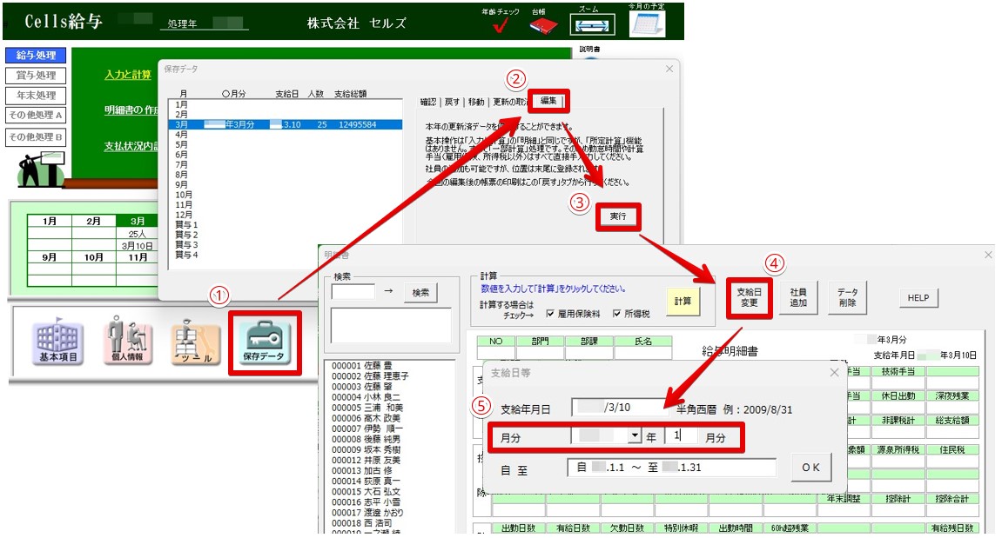Open the 個人情報 people icon
The width and height of the screenshot is (1002, 538).
tap(127, 341)
